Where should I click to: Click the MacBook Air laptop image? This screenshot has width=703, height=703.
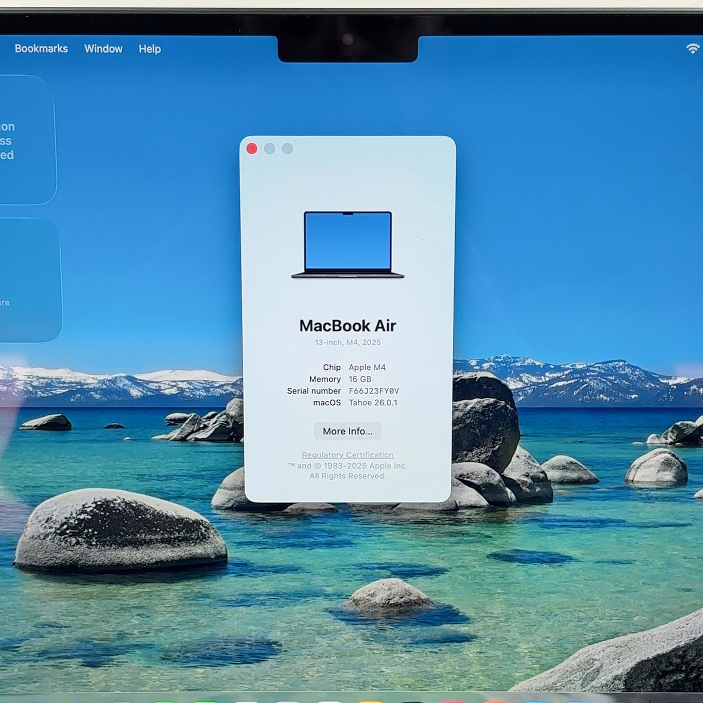[x=347, y=245]
